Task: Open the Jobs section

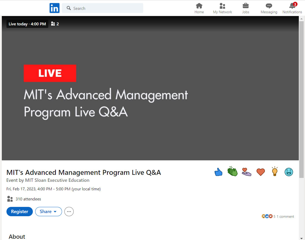Action: pos(246,8)
